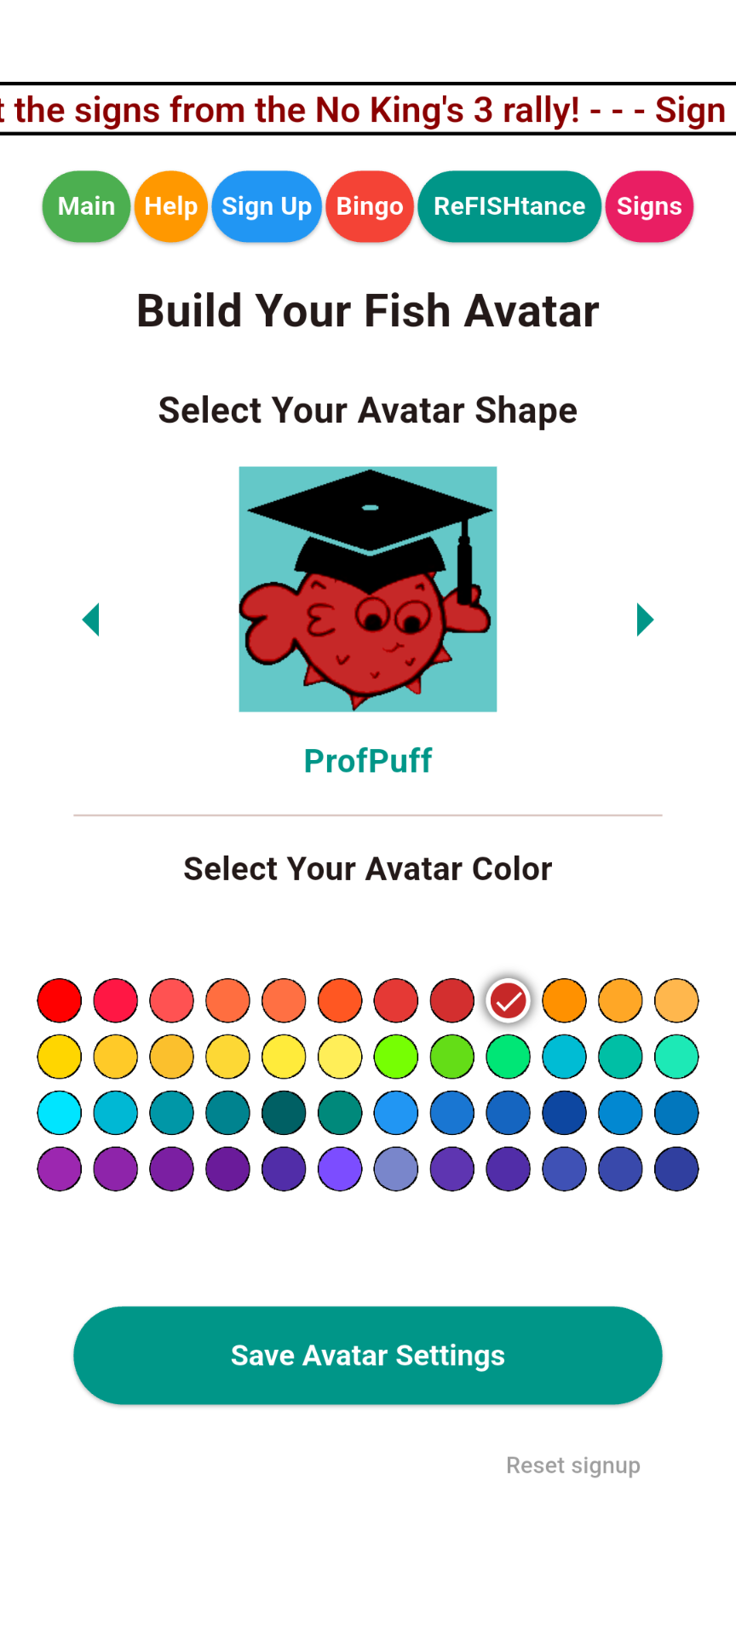Show the next avatar shape with right arrow
736x1636 pixels.
(645, 619)
